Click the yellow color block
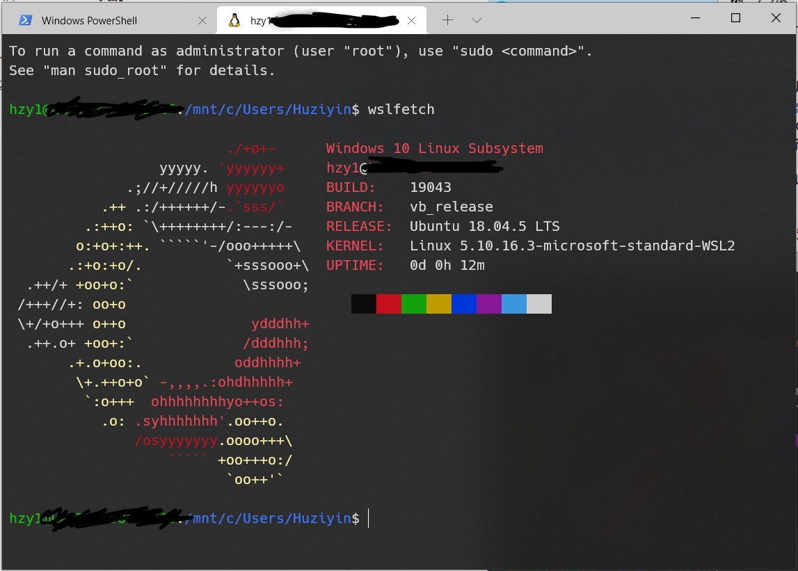This screenshot has height=571, width=798. point(439,304)
